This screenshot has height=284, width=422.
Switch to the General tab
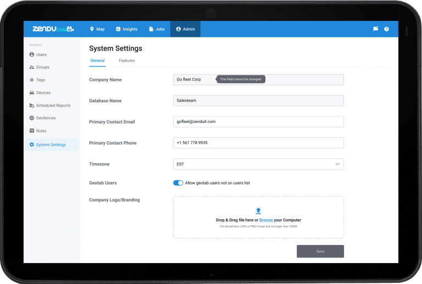[x=97, y=60]
